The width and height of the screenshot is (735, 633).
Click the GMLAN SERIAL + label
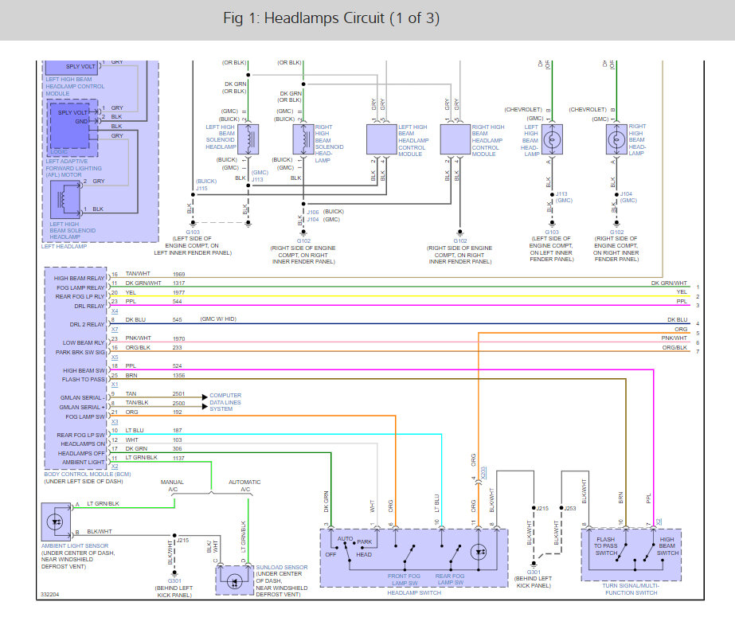[x=82, y=407]
